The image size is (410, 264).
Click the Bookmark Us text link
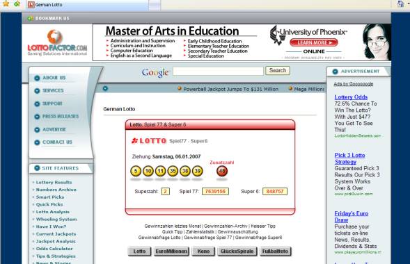pyautogui.click(x=52, y=18)
